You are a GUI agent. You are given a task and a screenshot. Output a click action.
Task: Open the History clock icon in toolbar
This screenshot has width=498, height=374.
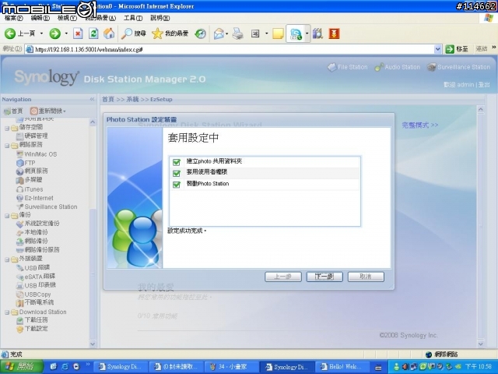tap(201, 34)
